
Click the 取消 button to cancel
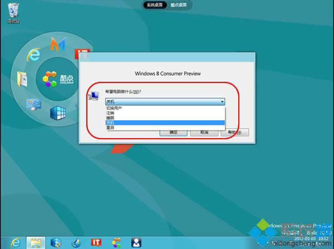click(204, 133)
